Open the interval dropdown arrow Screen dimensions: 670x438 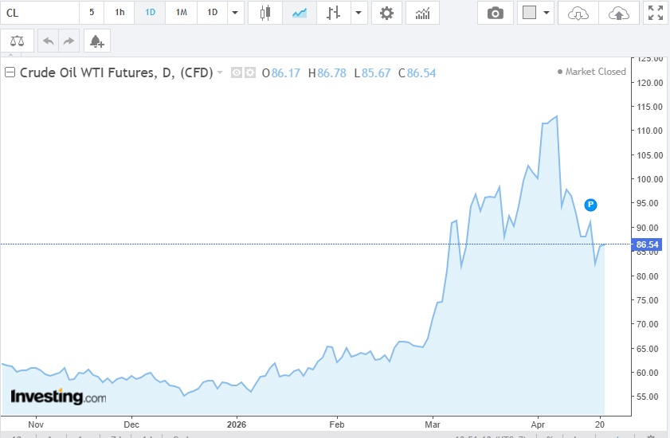pyautogui.click(x=235, y=13)
